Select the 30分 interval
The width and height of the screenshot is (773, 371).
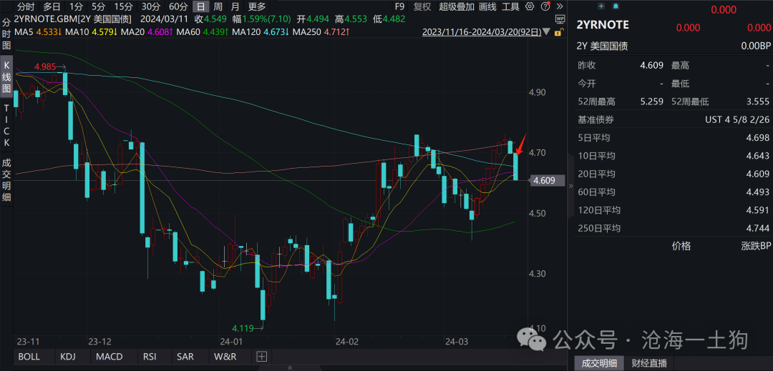[x=150, y=7]
